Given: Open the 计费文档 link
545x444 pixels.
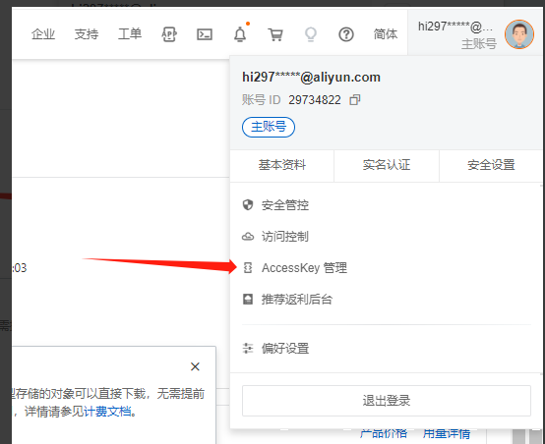Looking at the screenshot, I should [107, 412].
